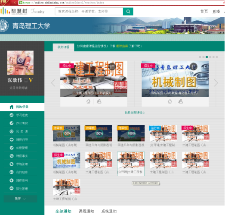The height and width of the screenshot is (215, 225).
Task: Select the last carousel page dot
Action: pyautogui.click(x=217, y=57)
